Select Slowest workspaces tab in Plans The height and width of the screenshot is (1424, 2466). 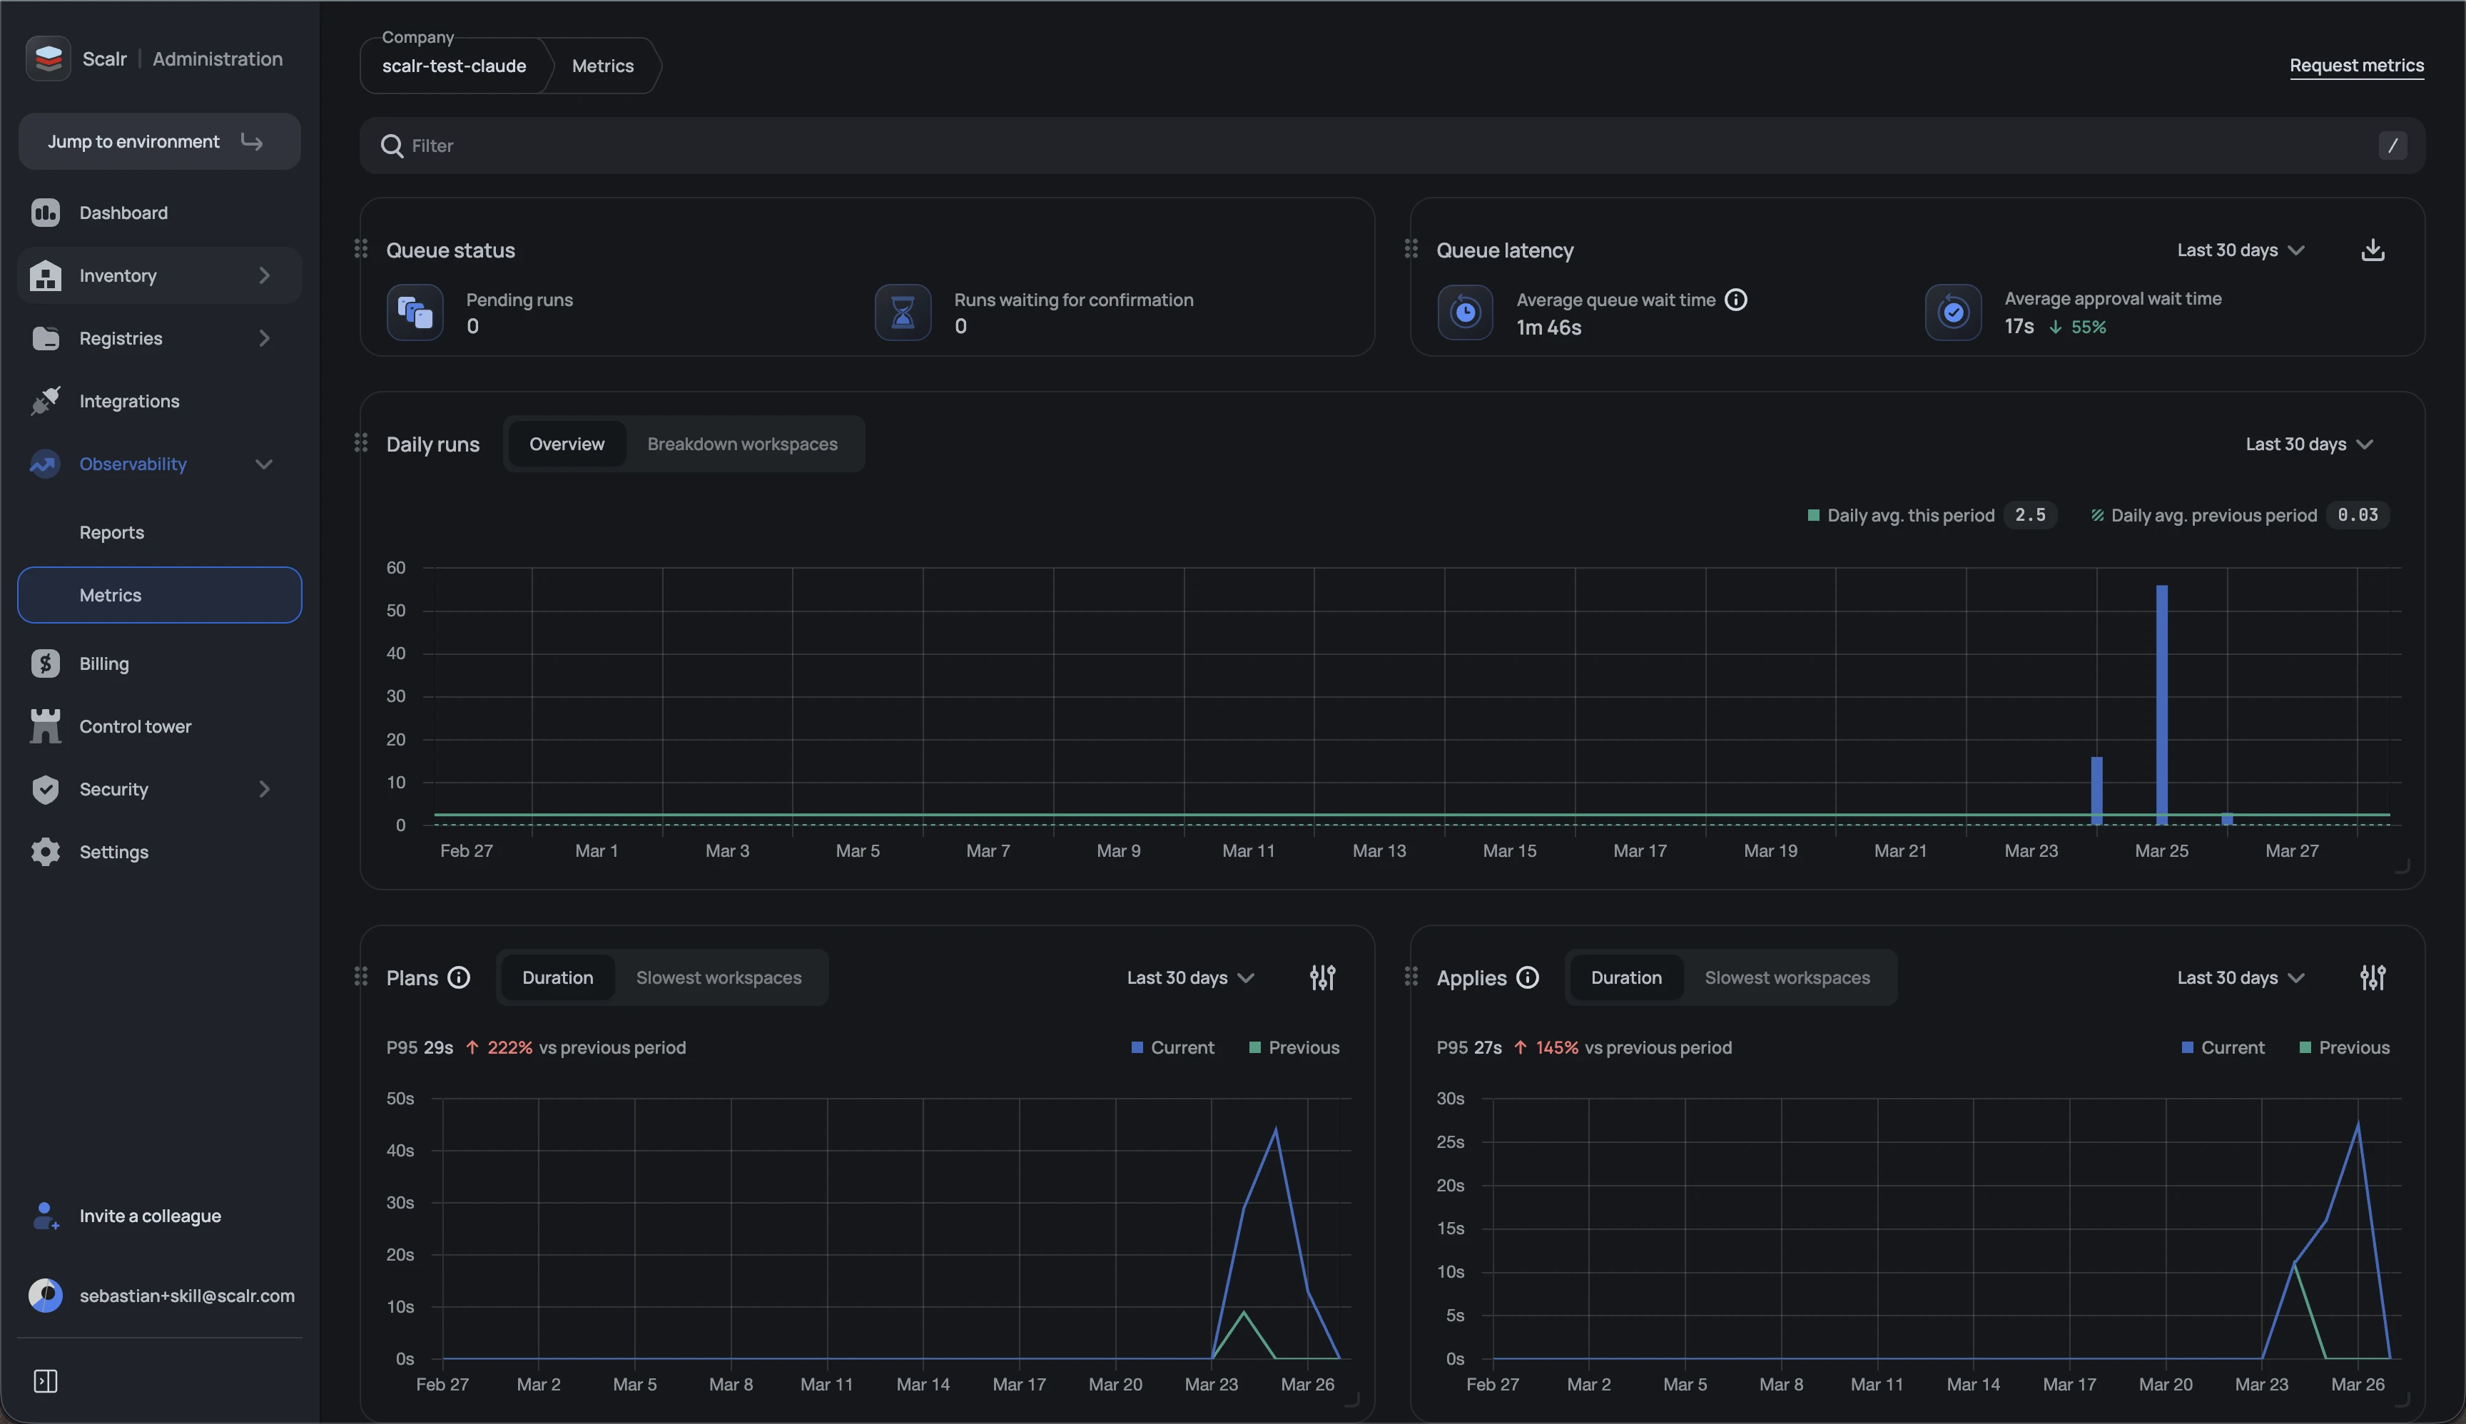click(x=719, y=977)
